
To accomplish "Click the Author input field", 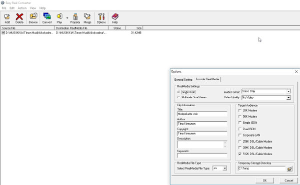I will pos(202,124).
